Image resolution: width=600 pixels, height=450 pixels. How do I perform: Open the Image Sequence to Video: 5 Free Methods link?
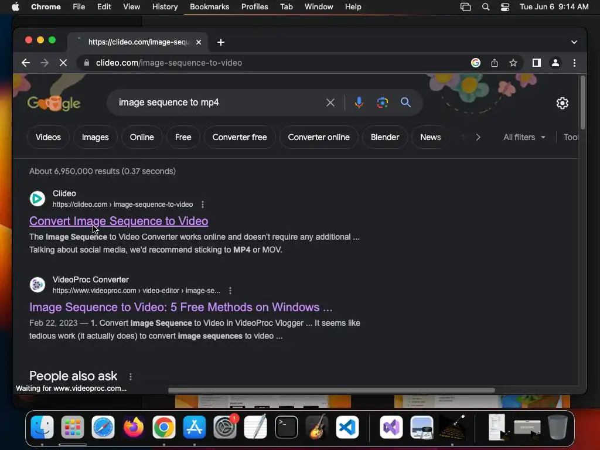coord(180,307)
